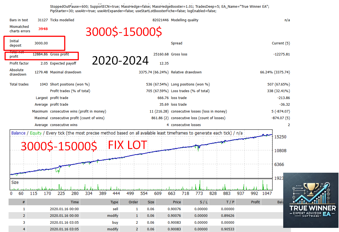
Task: Click the Time column header
Action: pos(75,202)
